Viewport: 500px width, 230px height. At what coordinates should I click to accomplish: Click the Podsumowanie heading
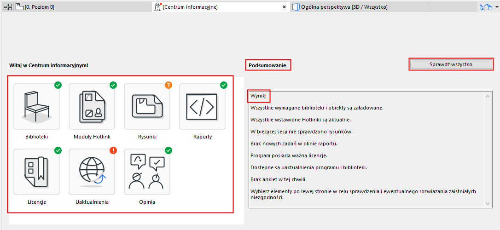tap(267, 65)
